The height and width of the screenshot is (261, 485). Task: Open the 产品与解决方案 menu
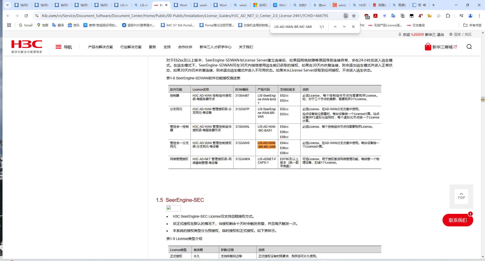(x=100, y=47)
